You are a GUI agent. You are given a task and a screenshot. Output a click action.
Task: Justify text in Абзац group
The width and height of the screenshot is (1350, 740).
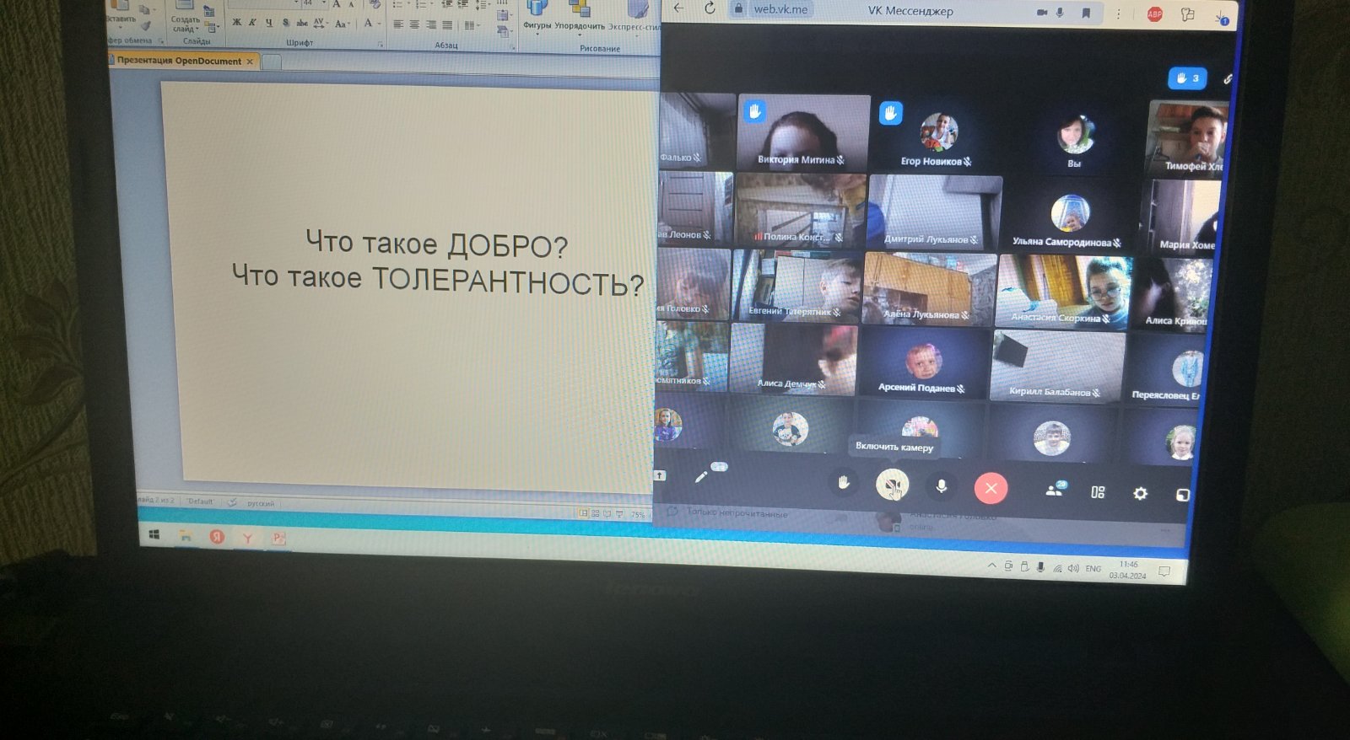447,25
